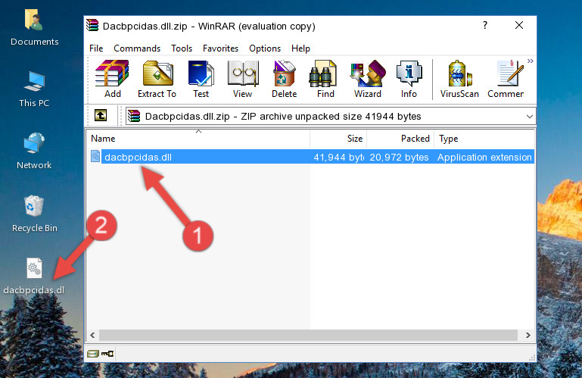Image resolution: width=582 pixels, height=378 pixels.
Task: Select dacbpcidas.dll file on desktop
Action: 34,276
